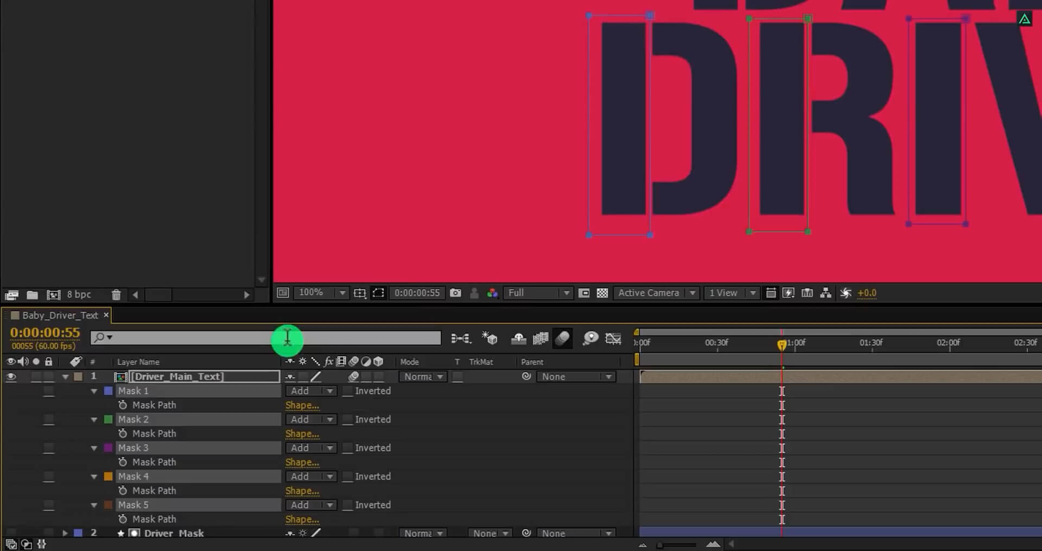This screenshot has width=1042, height=551.
Task: Click Mask 4 orange color swatch
Action: (x=108, y=476)
